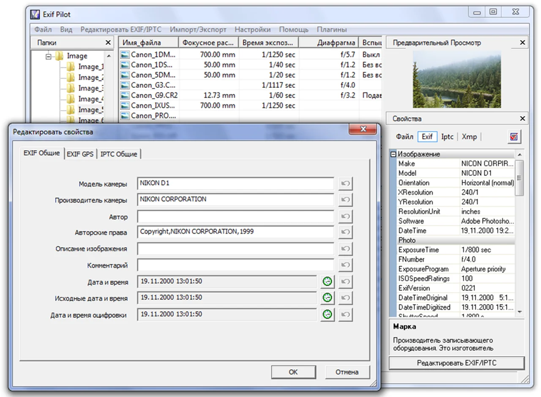Open the Импорт/Экспорт menu

[198, 30]
